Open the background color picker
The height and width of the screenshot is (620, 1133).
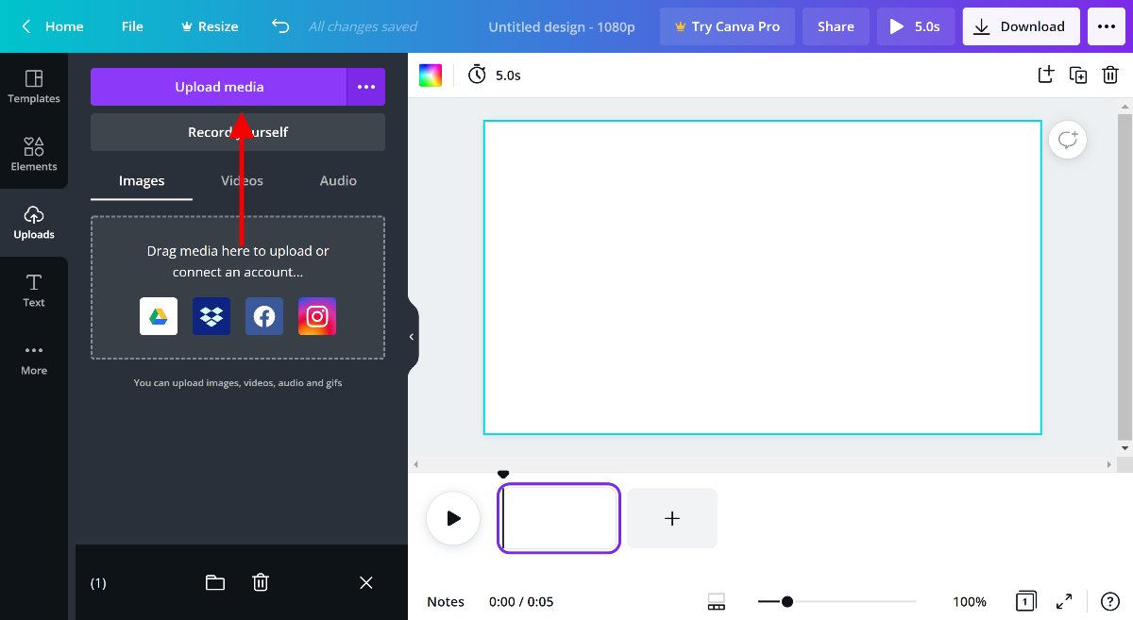[430, 75]
